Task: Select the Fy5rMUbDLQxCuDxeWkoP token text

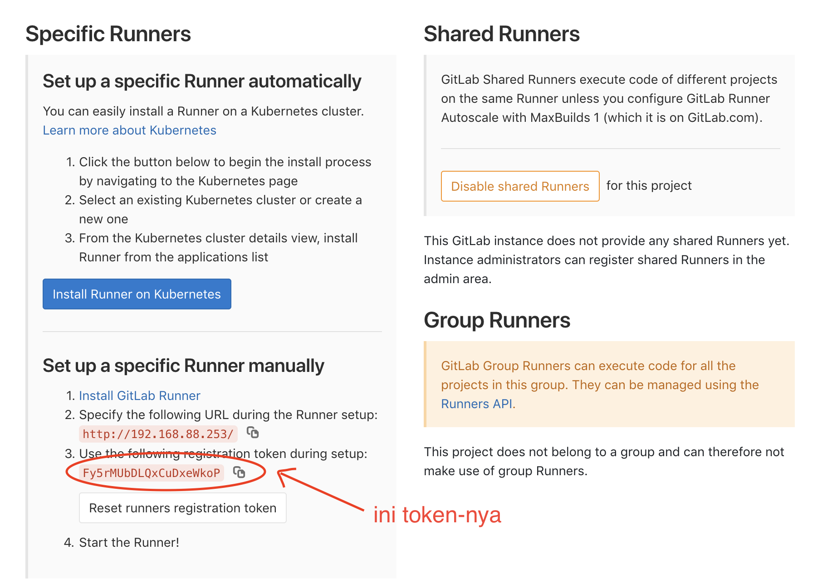Action: (x=152, y=473)
